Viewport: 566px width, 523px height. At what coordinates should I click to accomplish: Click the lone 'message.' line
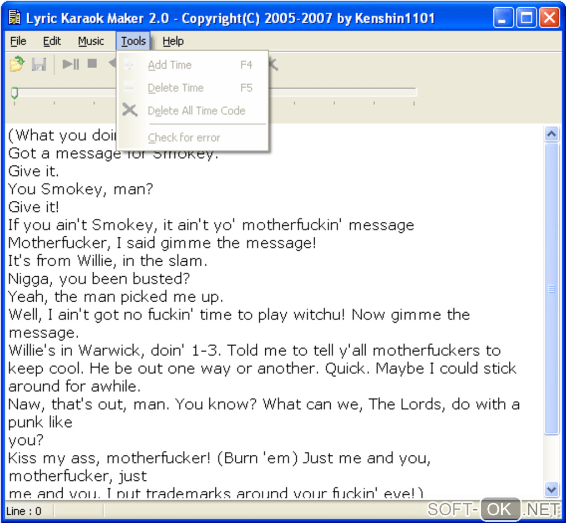pyautogui.click(x=43, y=333)
